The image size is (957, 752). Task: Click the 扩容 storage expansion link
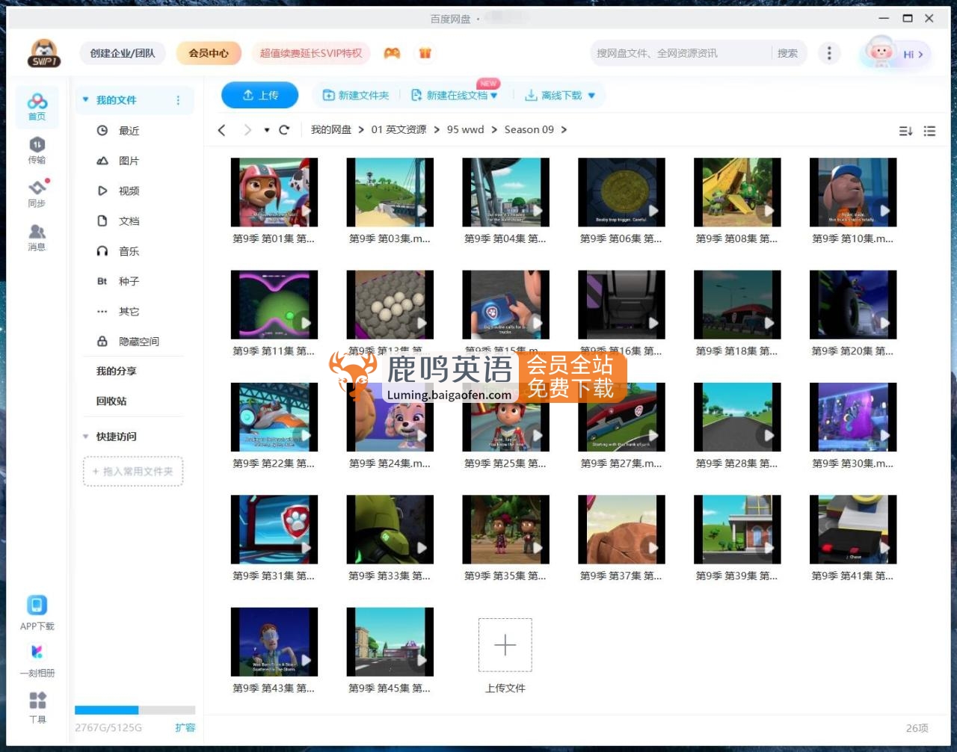[185, 727]
